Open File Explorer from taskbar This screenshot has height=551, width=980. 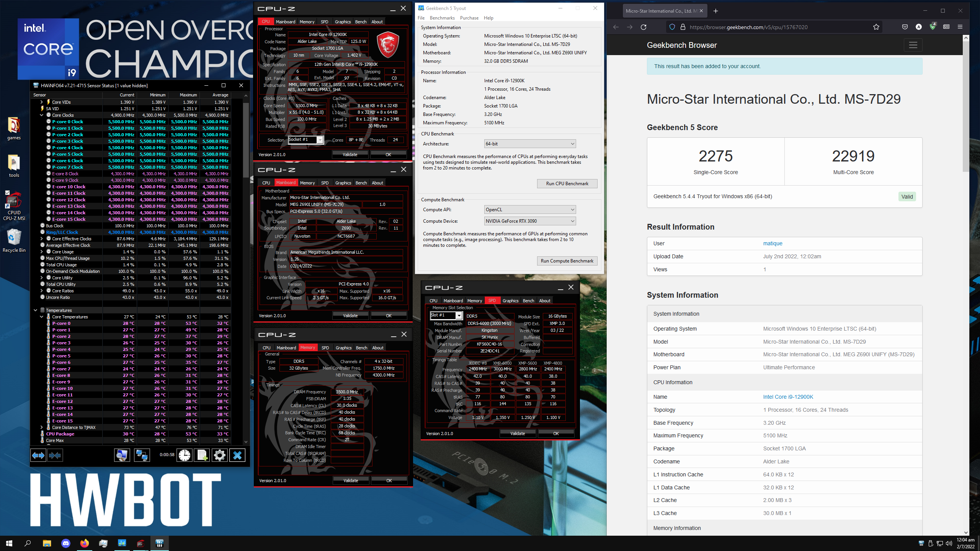click(47, 543)
